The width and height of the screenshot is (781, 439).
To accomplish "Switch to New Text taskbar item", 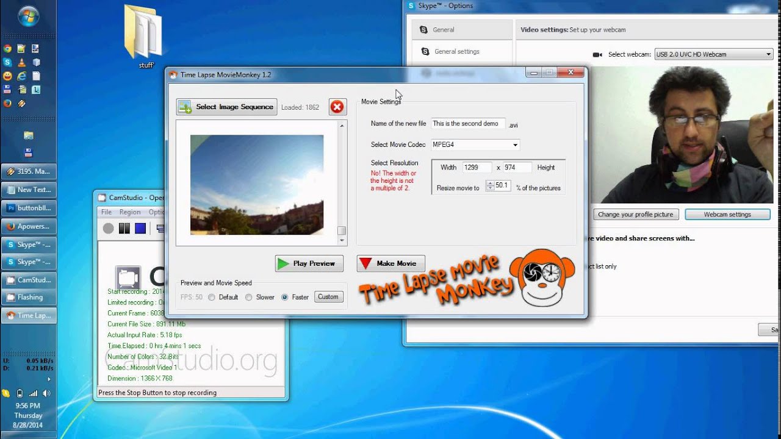I will click(x=29, y=190).
